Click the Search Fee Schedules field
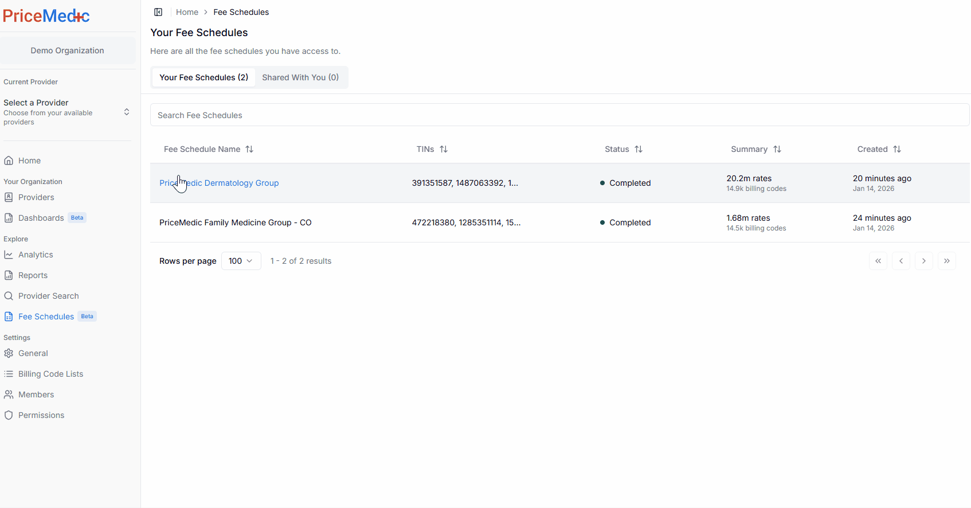Screen dimensions: 971x508 pyautogui.click(x=559, y=115)
